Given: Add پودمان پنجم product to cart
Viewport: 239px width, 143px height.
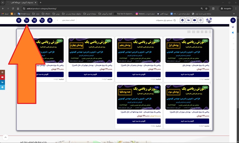Looking at the screenshot, I should [x=139, y=74].
